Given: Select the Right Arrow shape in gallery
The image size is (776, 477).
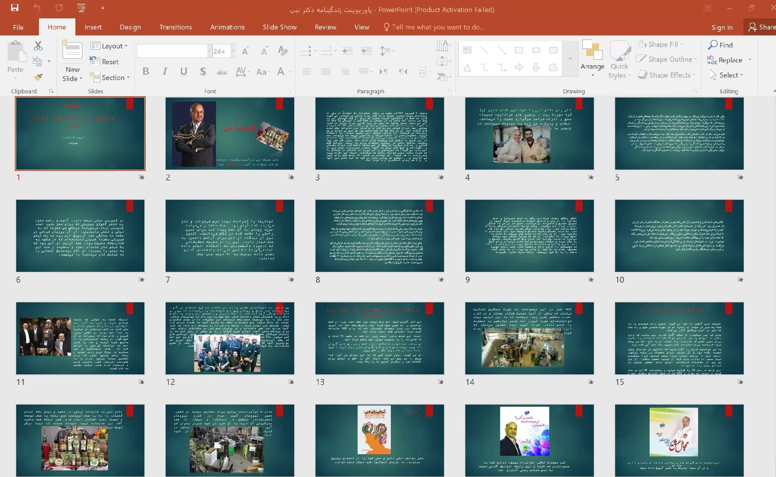Looking at the screenshot, I should coord(519,67).
